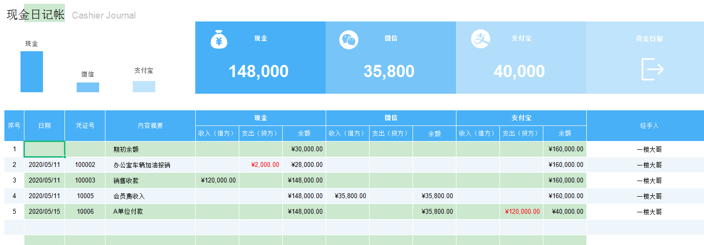This screenshot has width=704, height=245.
Task: Click the light blue 支付宝 chart bar
Action: point(144,86)
